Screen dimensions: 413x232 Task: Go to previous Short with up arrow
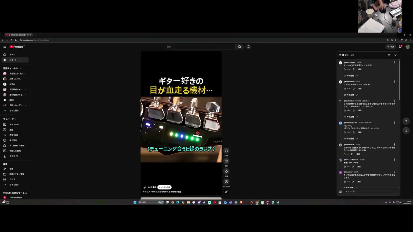pyautogui.click(x=406, y=121)
